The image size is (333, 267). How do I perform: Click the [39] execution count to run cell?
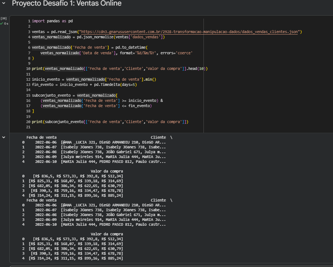tap(4, 18)
